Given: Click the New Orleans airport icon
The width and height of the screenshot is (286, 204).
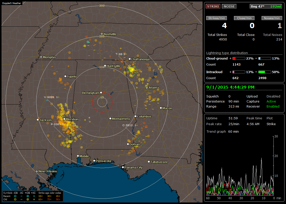Looking at the screenshot, I should pos(37,171).
